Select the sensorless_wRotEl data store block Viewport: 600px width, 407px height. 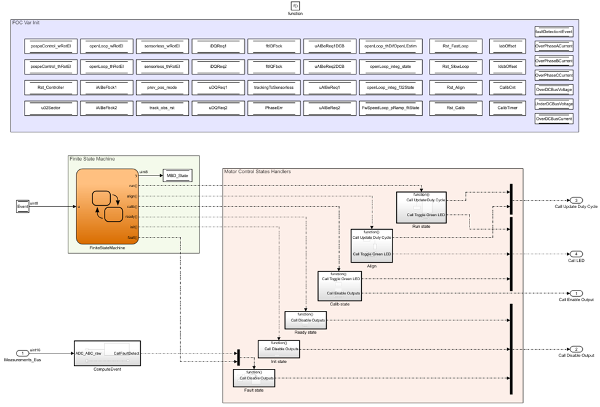point(162,46)
